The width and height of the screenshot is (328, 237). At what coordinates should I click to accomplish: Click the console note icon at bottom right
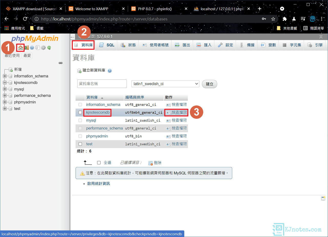323,199
